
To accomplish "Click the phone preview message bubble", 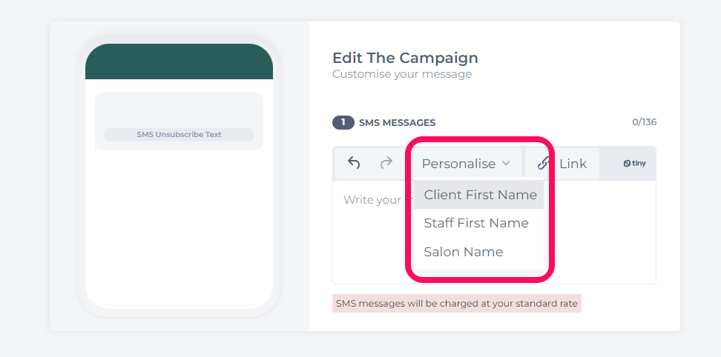I will [x=179, y=121].
